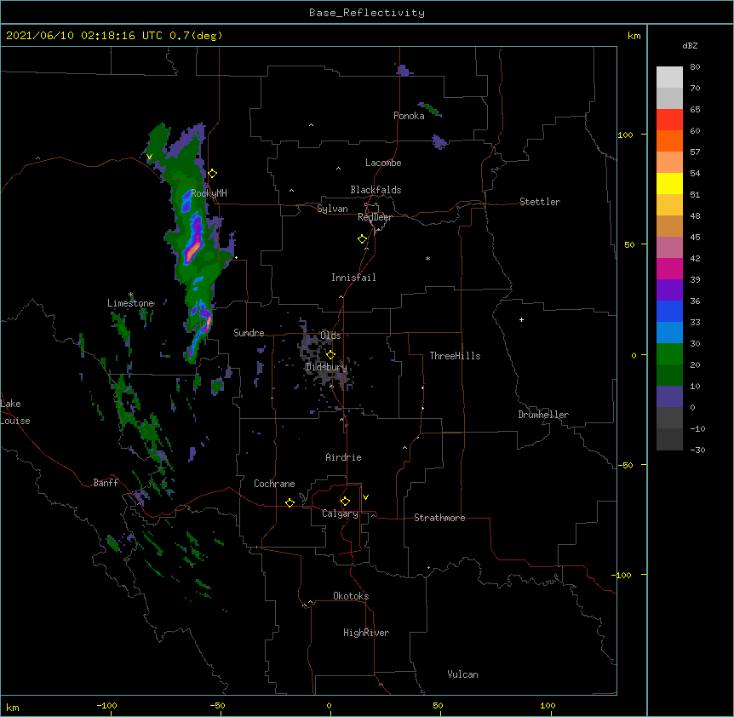Select the Olds map label
Image resolution: width=734 pixels, height=717 pixels.
(x=330, y=336)
